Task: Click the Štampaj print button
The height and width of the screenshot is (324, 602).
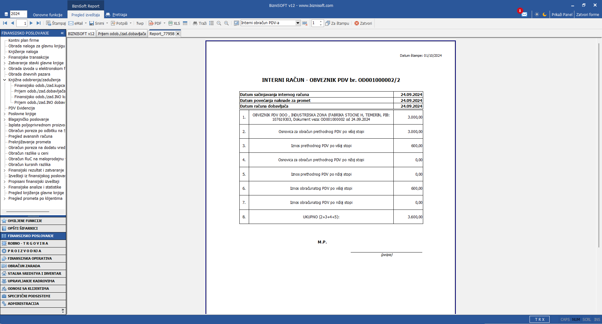Action: pos(56,23)
